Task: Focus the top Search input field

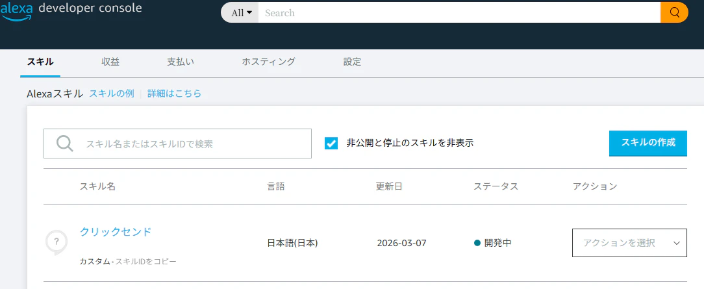Action: click(459, 12)
